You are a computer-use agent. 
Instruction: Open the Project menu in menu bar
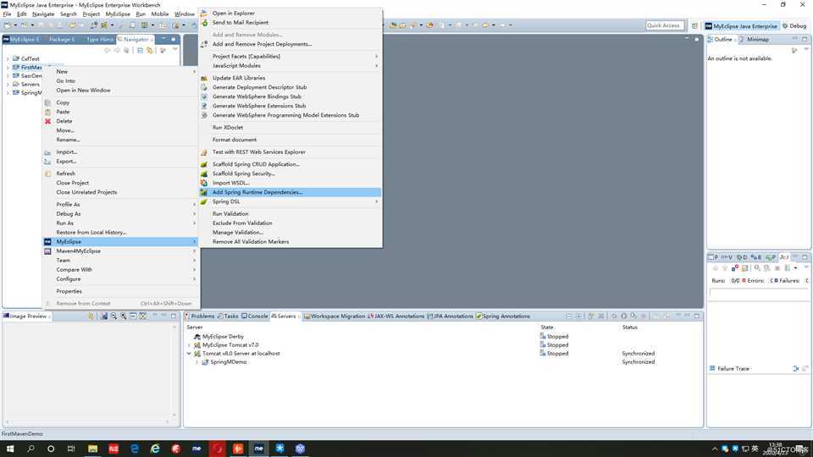coord(91,14)
